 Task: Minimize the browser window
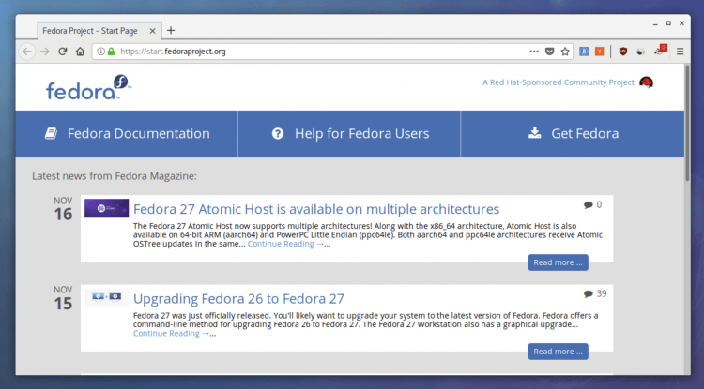(655, 23)
